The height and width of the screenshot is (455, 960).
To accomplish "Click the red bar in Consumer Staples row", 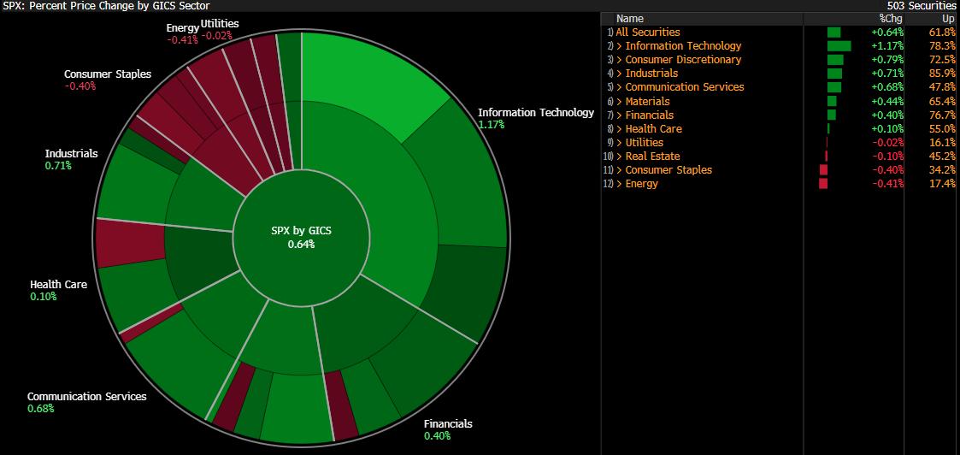I will point(823,170).
